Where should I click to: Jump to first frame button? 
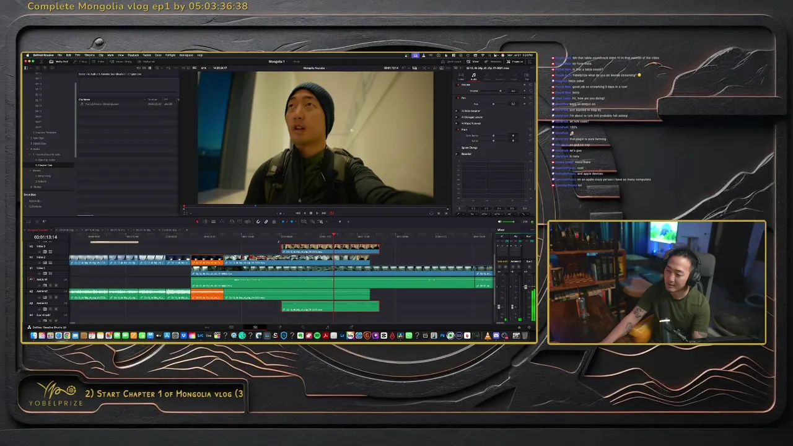(298, 213)
